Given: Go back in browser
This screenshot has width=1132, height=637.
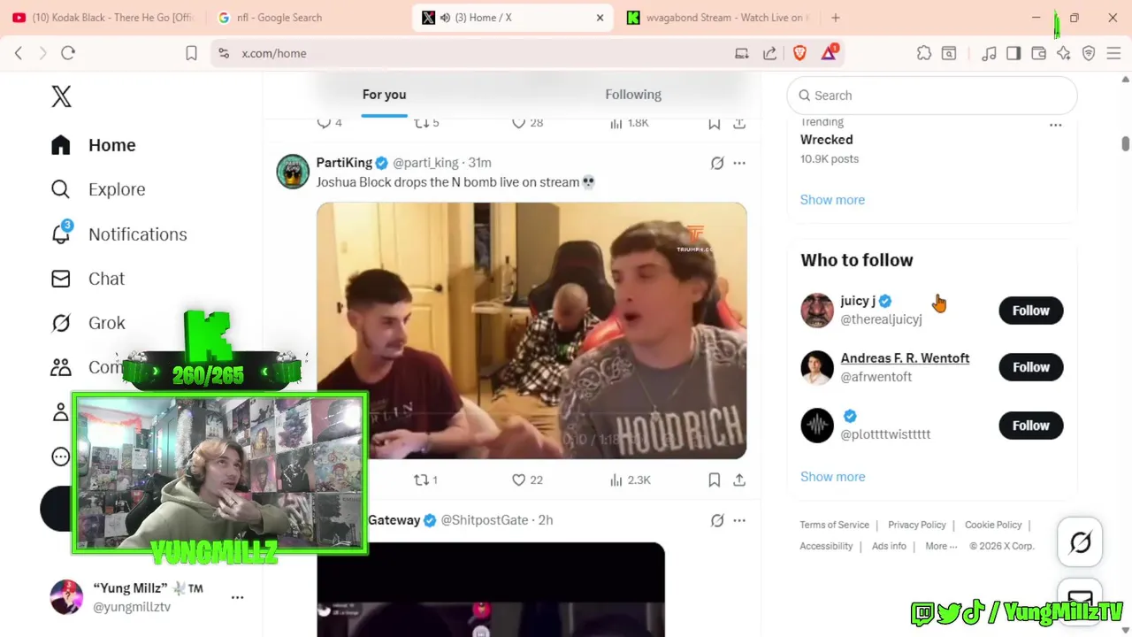Looking at the screenshot, I should click(x=18, y=53).
